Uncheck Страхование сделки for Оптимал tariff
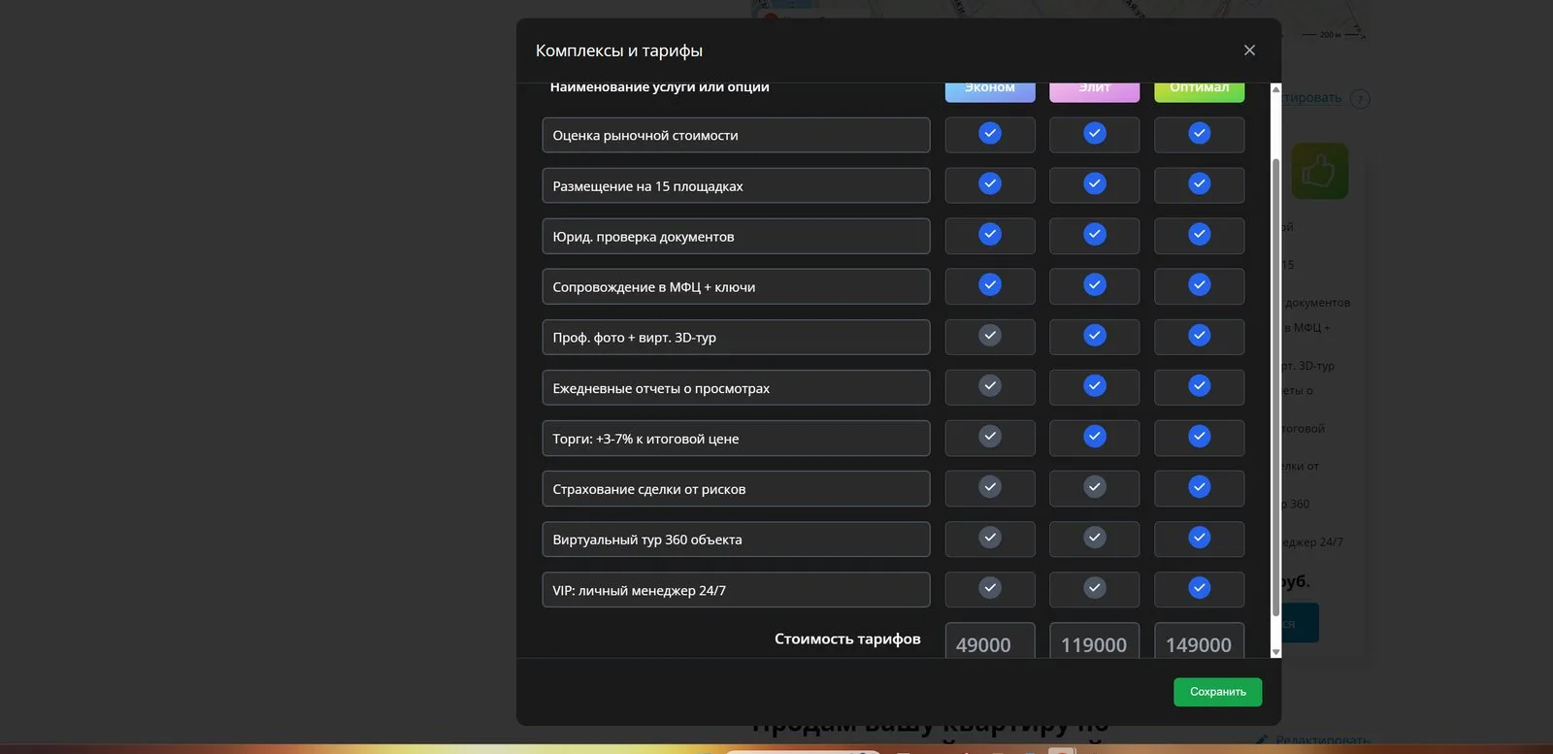Viewport: 1553px width, 754px height. point(1200,486)
